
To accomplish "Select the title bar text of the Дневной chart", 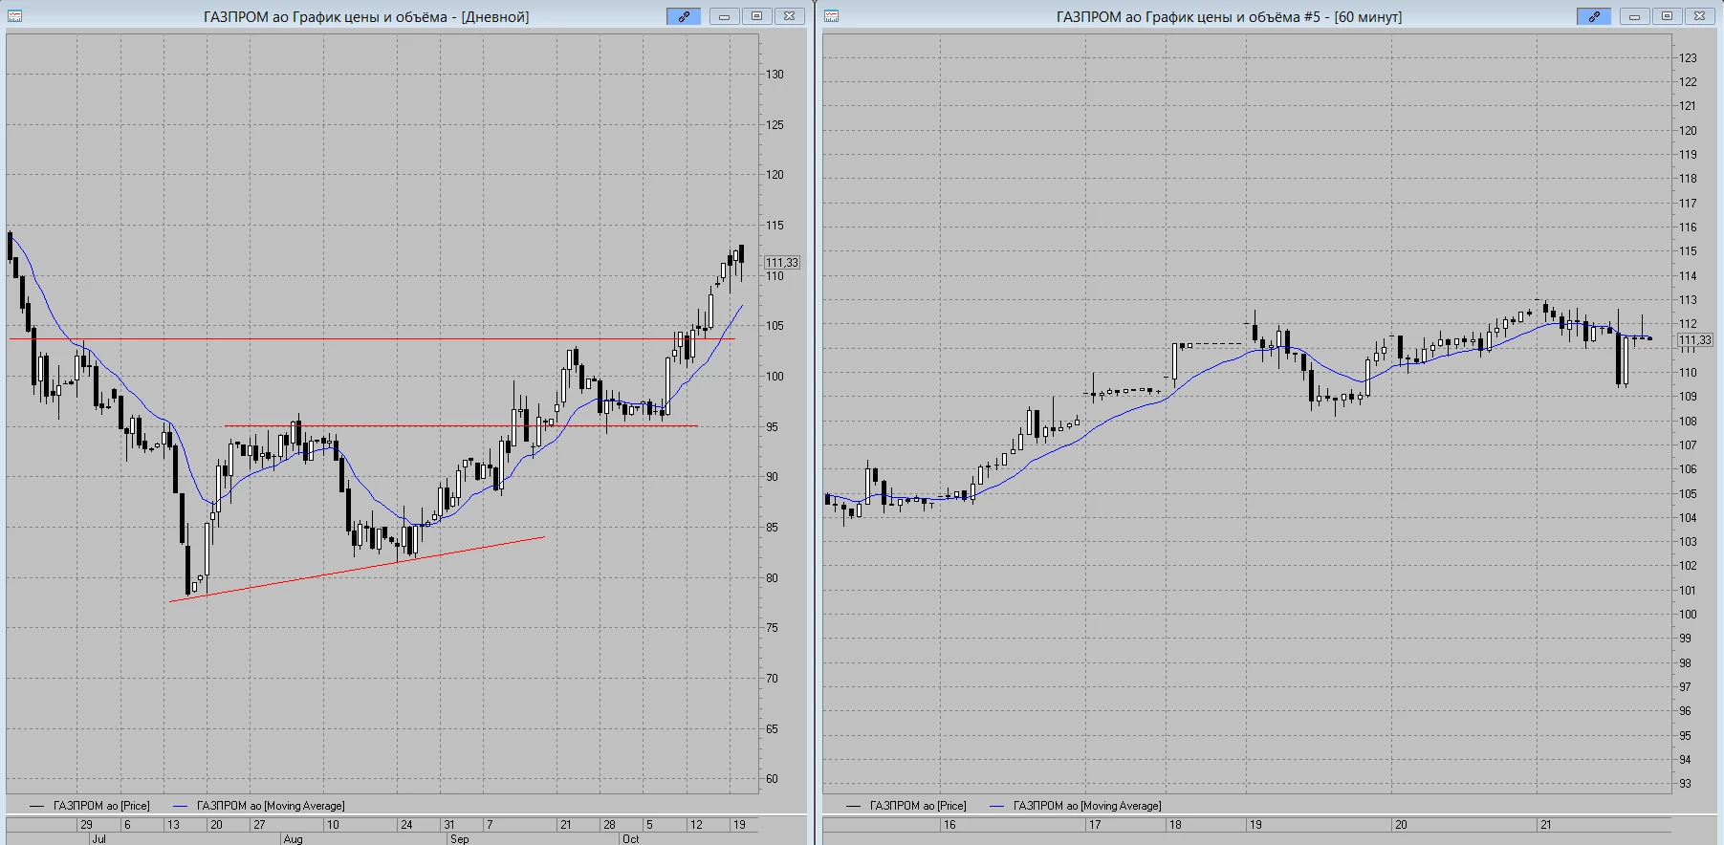I will (366, 17).
